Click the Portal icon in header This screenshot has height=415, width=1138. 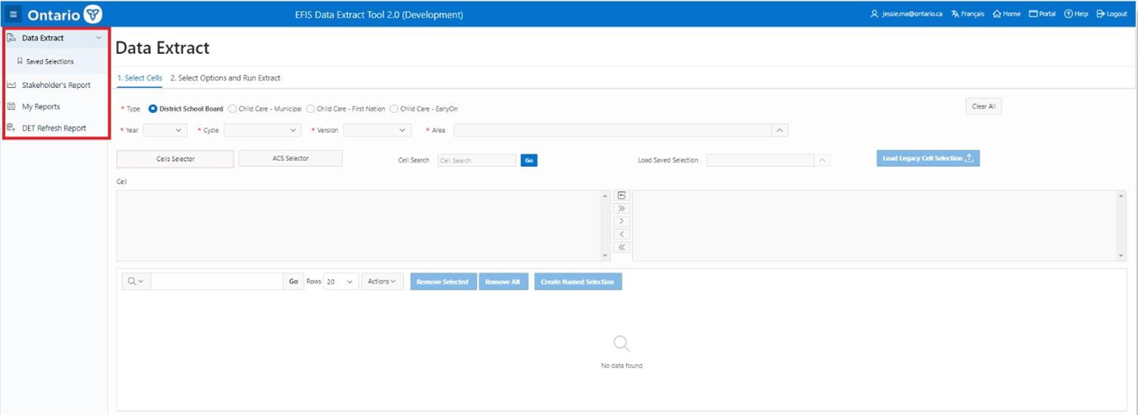click(1033, 14)
